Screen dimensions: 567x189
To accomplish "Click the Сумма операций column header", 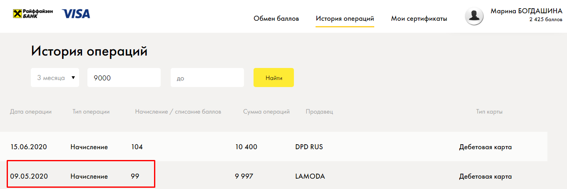I will tap(266, 111).
